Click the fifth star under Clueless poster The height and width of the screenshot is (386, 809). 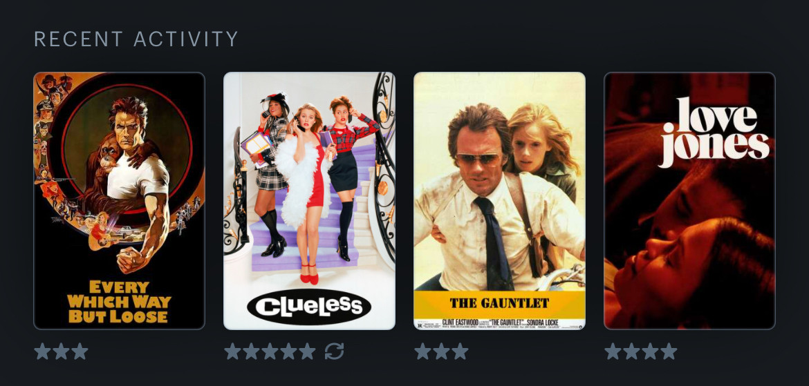pyautogui.click(x=307, y=351)
